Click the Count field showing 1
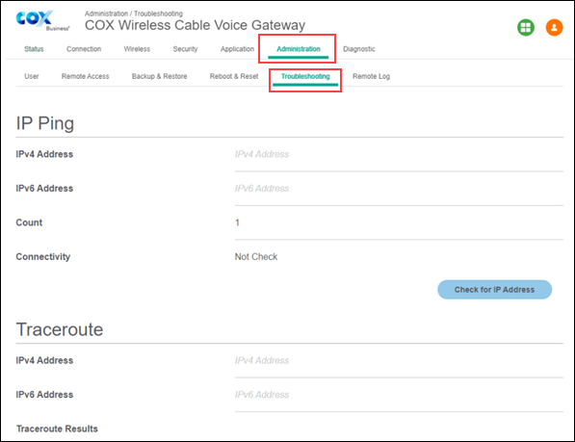 pos(399,222)
